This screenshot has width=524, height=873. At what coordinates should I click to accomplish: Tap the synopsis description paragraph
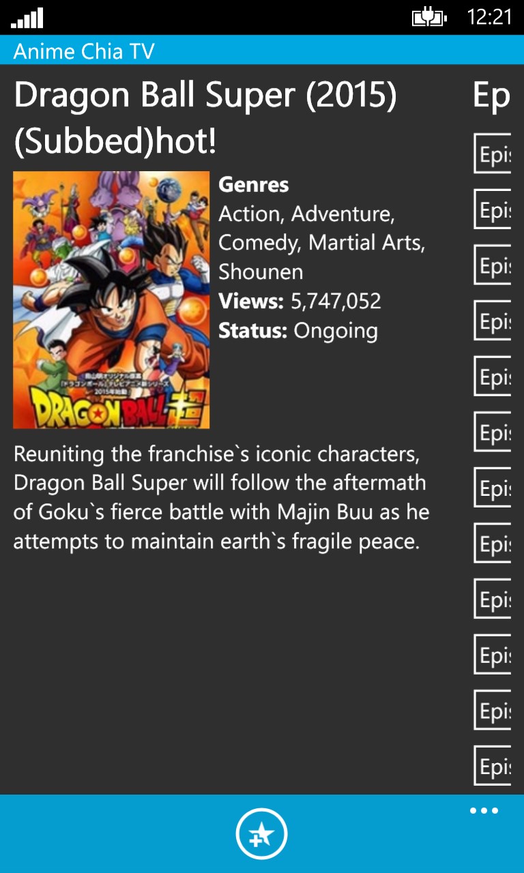(x=222, y=497)
